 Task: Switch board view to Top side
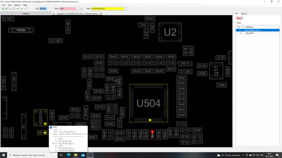pos(37,8)
